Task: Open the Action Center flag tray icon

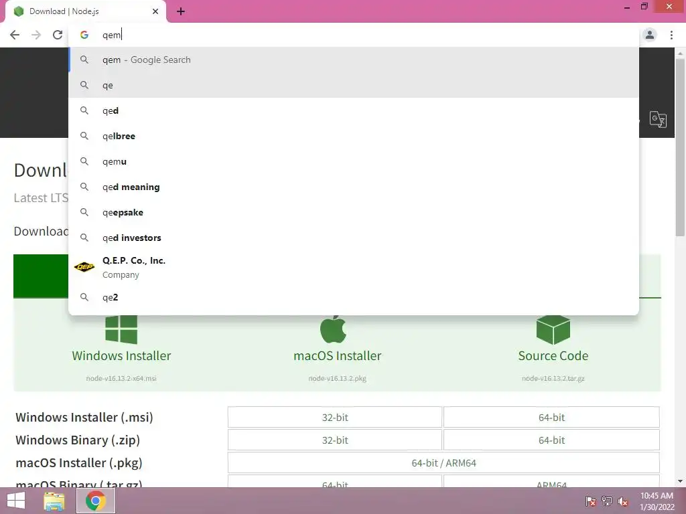Action: coord(591,501)
